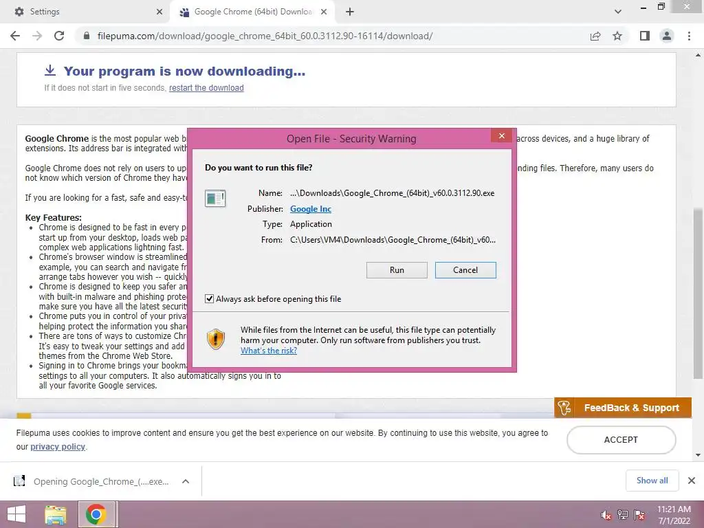
Task: Open Chrome's three-dot menu
Action: (x=689, y=36)
